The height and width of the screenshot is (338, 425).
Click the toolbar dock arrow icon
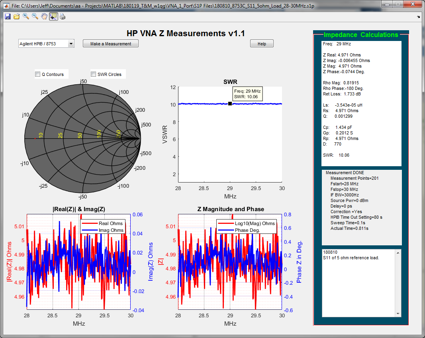point(418,17)
